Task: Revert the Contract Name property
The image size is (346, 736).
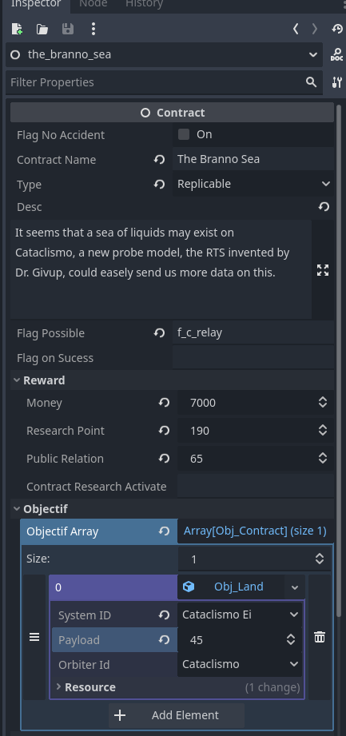Action: pyautogui.click(x=159, y=160)
